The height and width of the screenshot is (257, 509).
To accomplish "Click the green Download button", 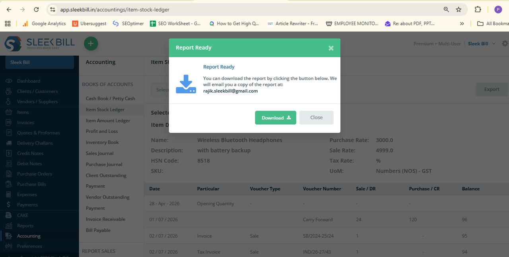I will [276, 118].
